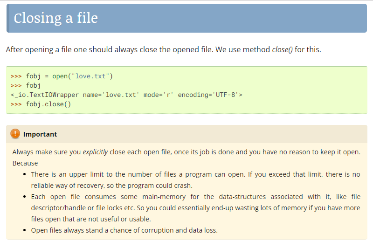373x248 pixels.
Task: Click the italic close() method name
Action: click(282, 49)
